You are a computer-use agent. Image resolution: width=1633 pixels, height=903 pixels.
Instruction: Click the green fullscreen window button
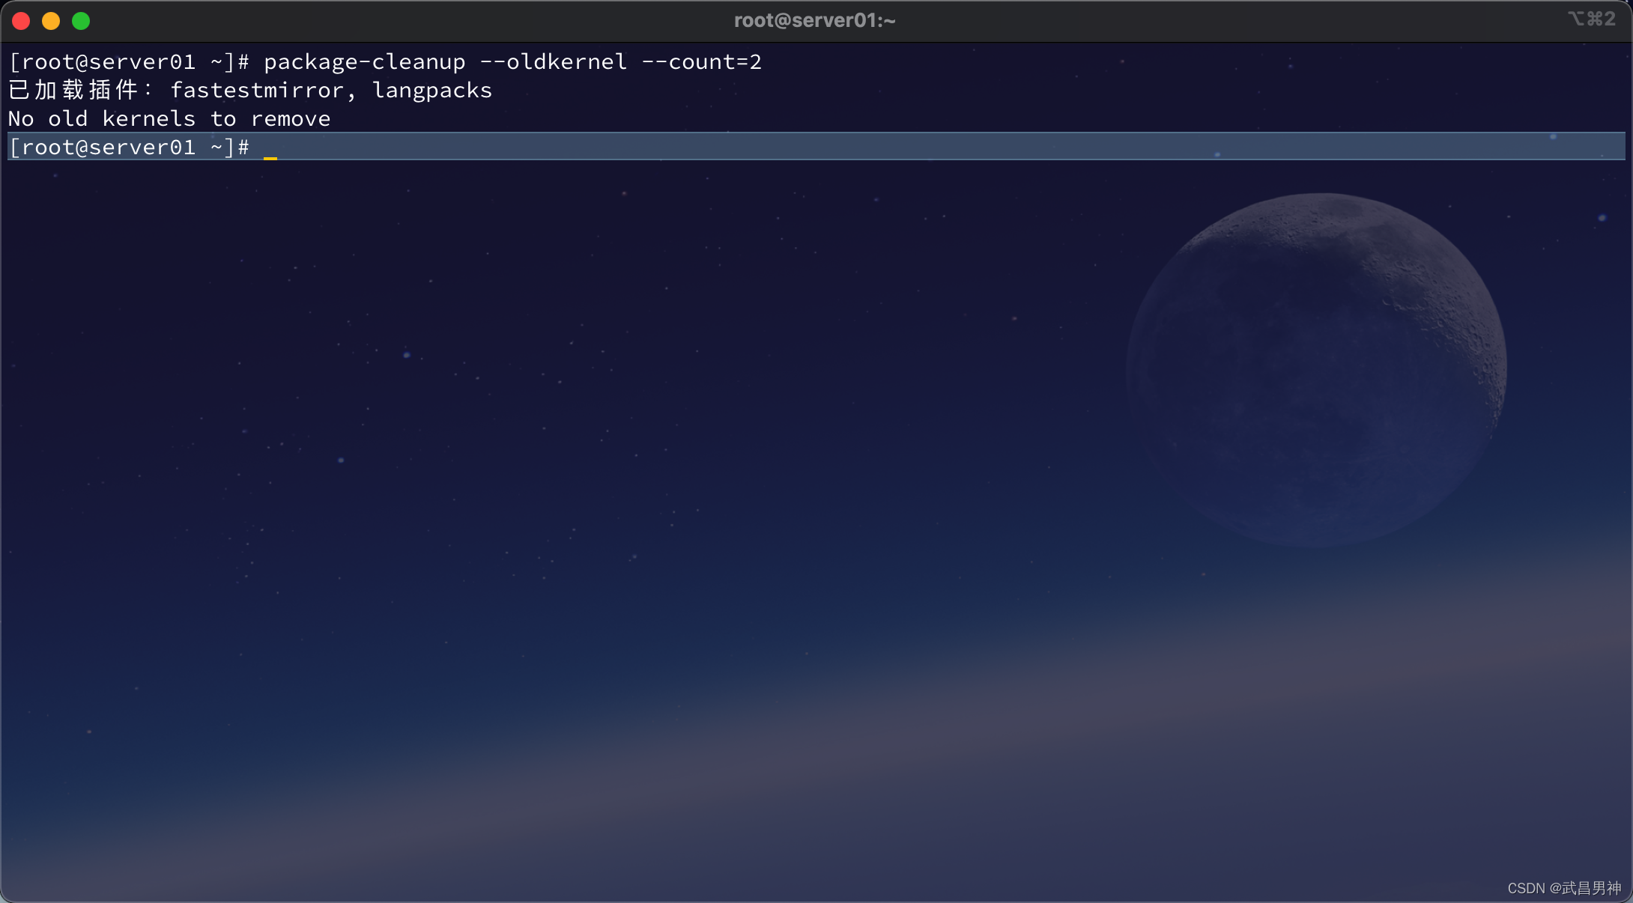point(81,21)
